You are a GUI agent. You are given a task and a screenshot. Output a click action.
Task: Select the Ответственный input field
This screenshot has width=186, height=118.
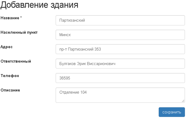[120, 64]
